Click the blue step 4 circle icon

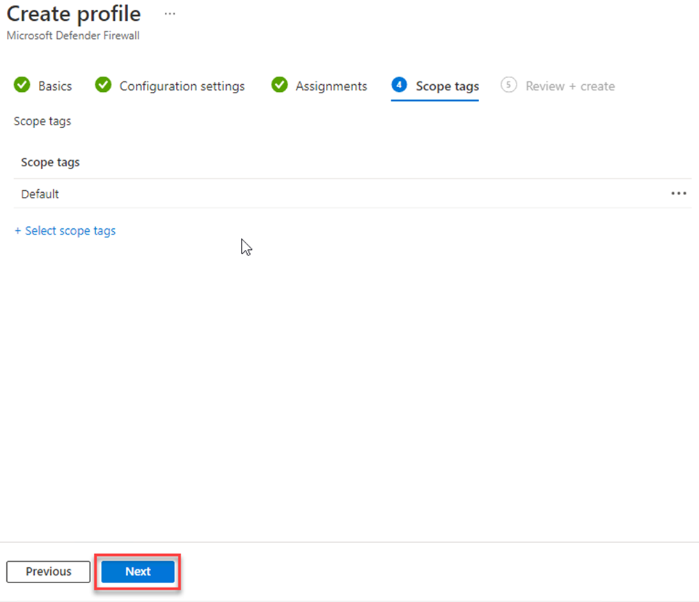click(x=399, y=85)
